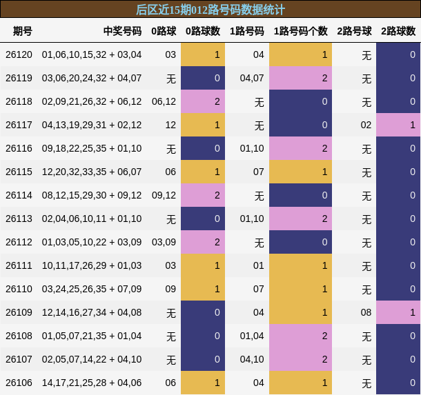This screenshot has width=421, height=395.
Task: Click yellow 0路球数 cell in row 26106
Action: click(203, 383)
